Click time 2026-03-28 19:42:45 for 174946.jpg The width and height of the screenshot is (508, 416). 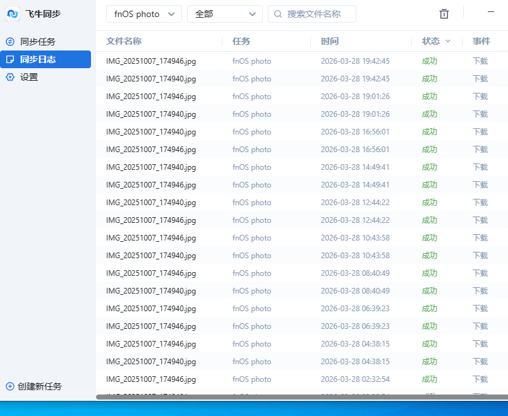point(355,61)
